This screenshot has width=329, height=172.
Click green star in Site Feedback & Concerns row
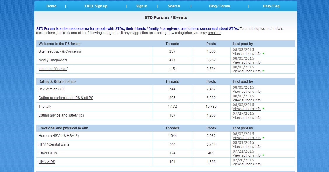pyautogui.click(x=264, y=54)
